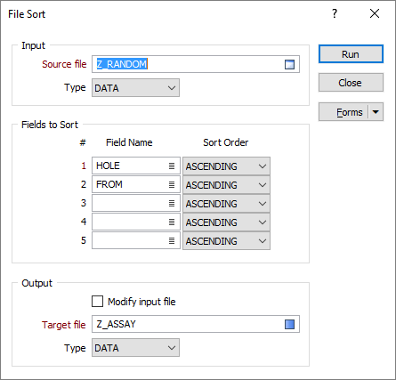The width and height of the screenshot is (396, 380).
Task: Click the Close button
Action: 351,83
